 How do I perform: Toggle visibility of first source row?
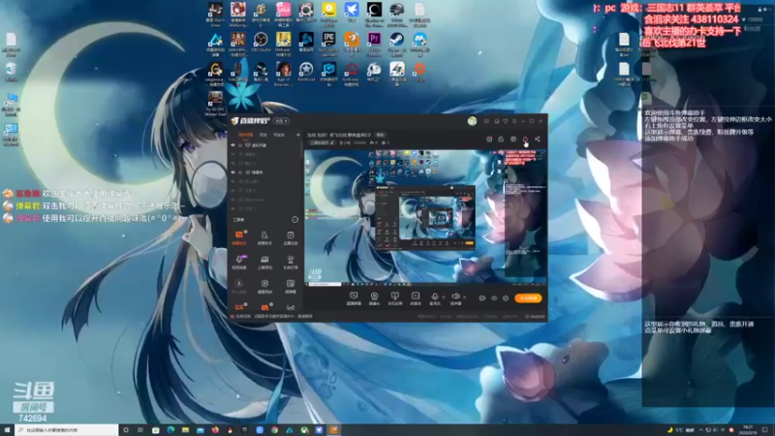pyautogui.click(x=233, y=145)
